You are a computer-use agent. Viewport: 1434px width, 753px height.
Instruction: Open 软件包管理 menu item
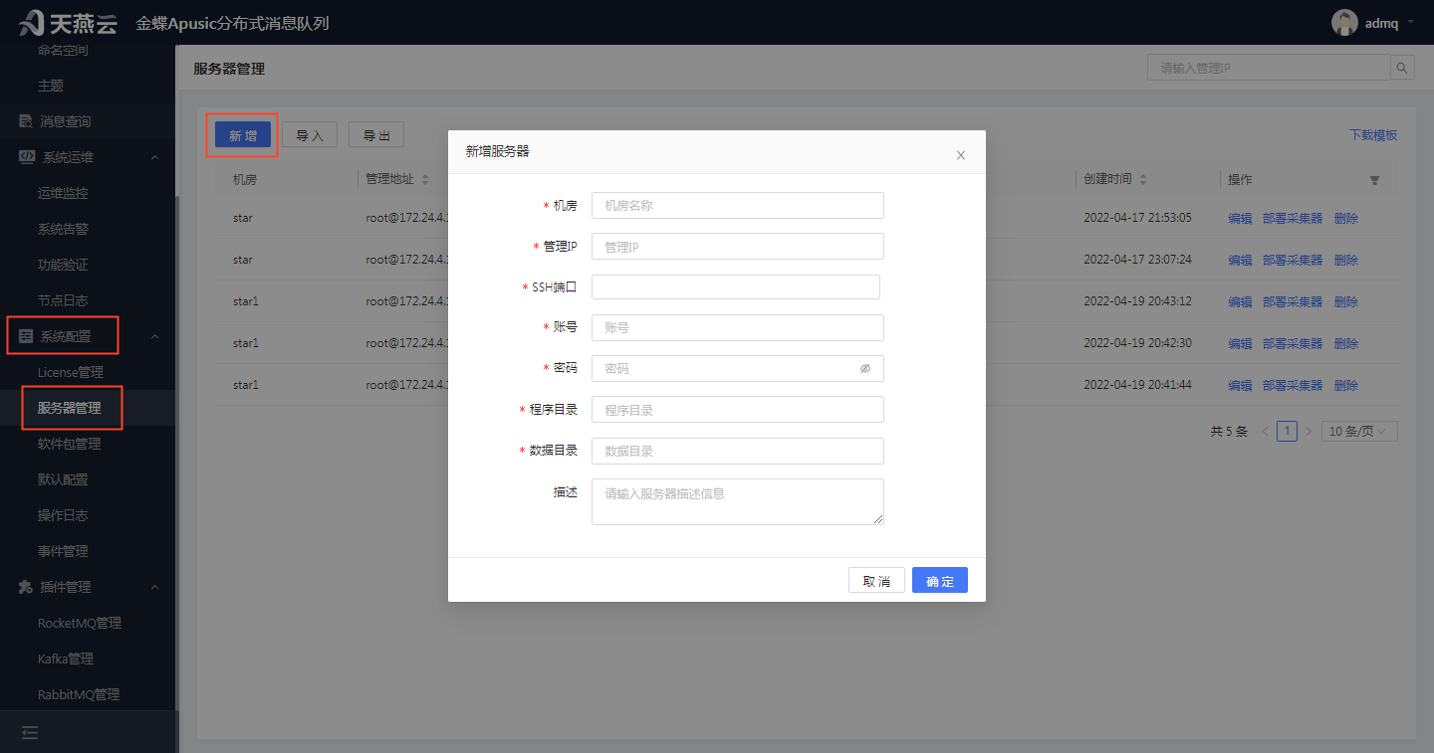click(70, 444)
